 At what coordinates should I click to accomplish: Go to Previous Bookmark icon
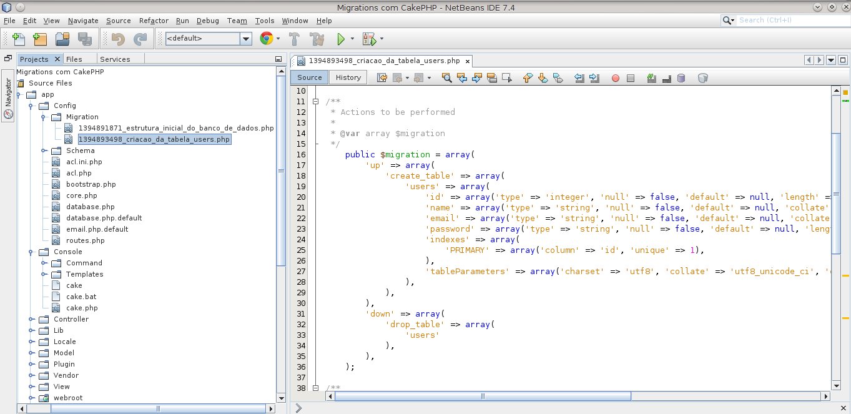tap(528, 78)
